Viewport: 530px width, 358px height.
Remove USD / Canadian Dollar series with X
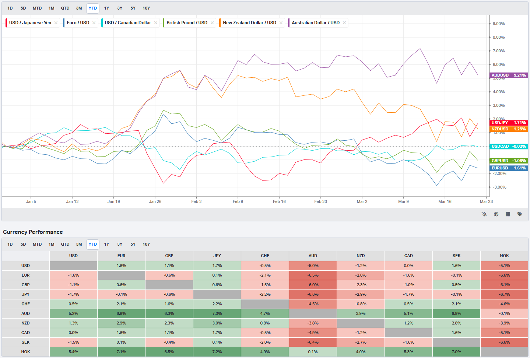point(156,23)
